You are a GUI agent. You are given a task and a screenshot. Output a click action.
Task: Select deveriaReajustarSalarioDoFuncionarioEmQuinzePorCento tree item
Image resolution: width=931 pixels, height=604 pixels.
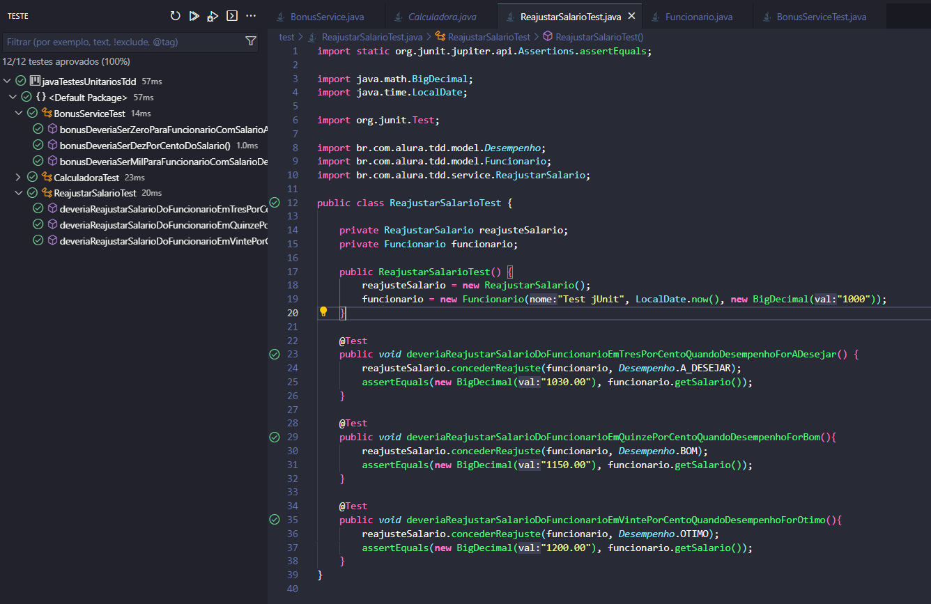coord(134,225)
